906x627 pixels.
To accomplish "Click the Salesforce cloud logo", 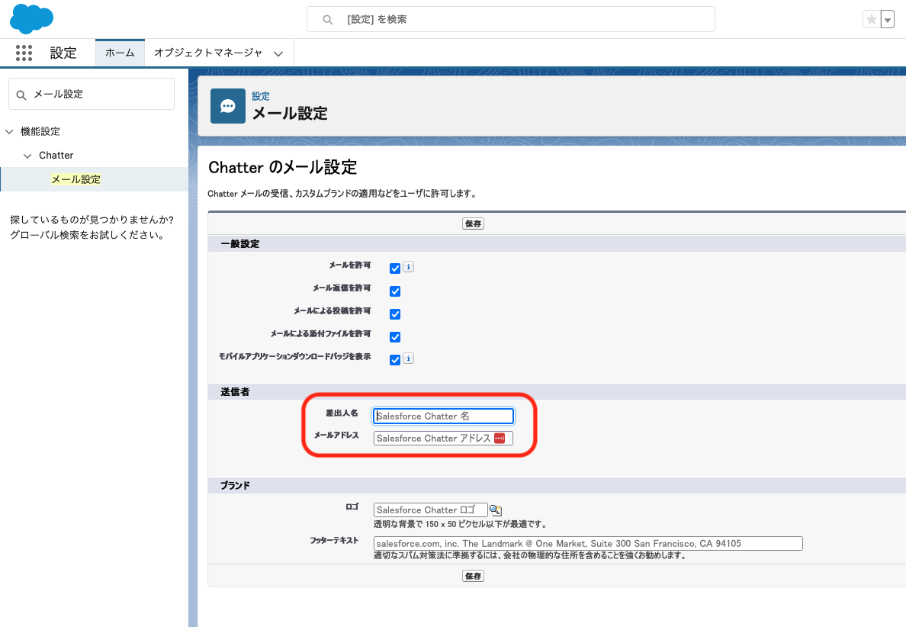I will [x=31, y=18].
